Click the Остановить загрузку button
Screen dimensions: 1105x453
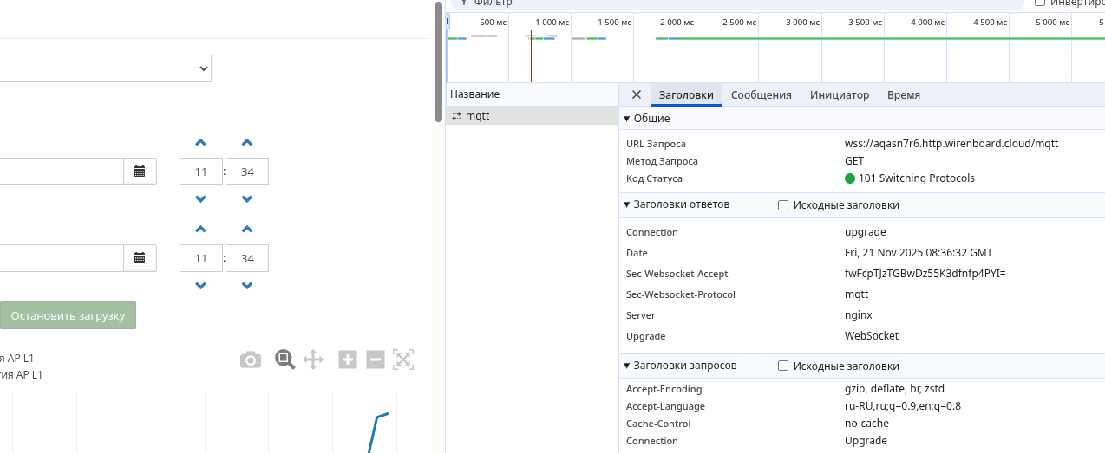click(68, 315)
